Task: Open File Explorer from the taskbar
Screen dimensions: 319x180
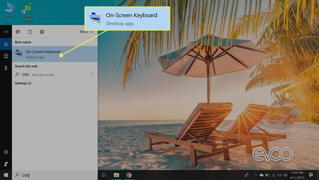Action: coord(116,175)
